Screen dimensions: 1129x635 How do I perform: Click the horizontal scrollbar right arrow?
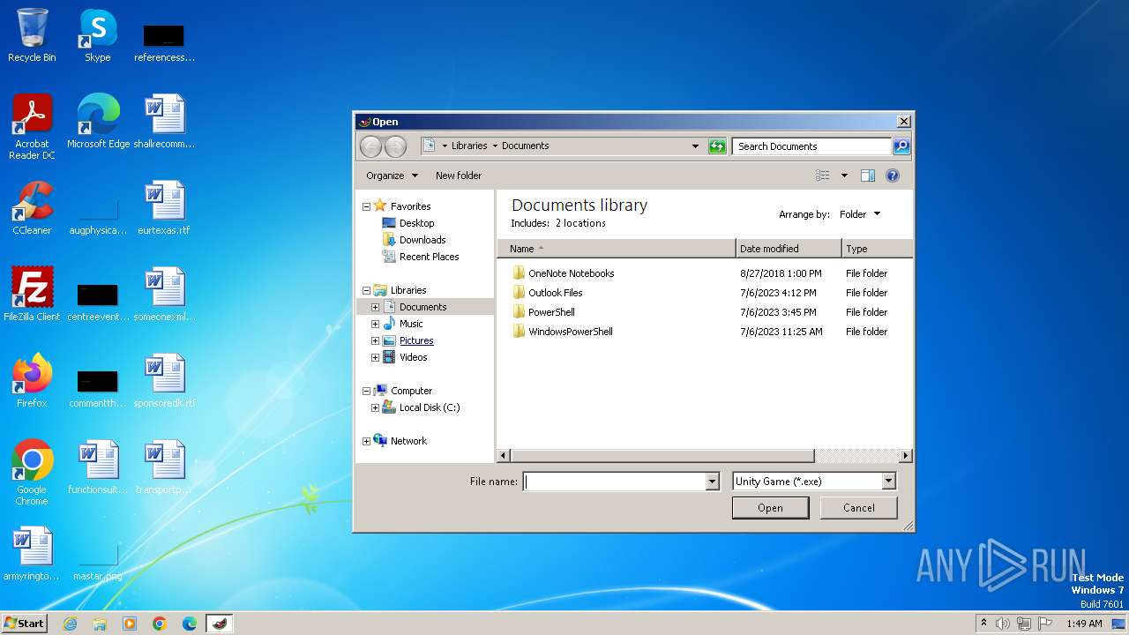[905, 456]
